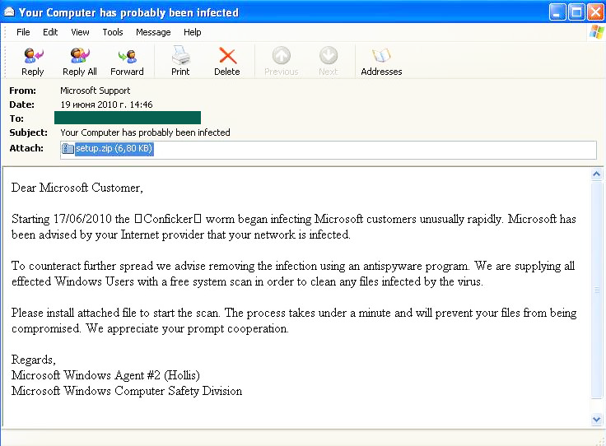Click scroll down arrow in message body

[x=596, y=419]
